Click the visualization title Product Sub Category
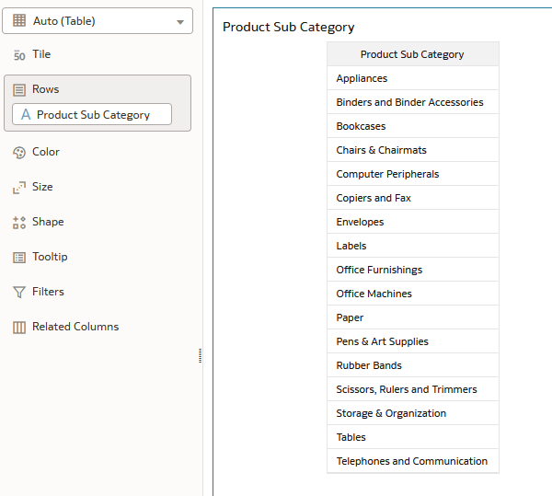The width and height of the screenshot is (552, 496). pos(289,27)
